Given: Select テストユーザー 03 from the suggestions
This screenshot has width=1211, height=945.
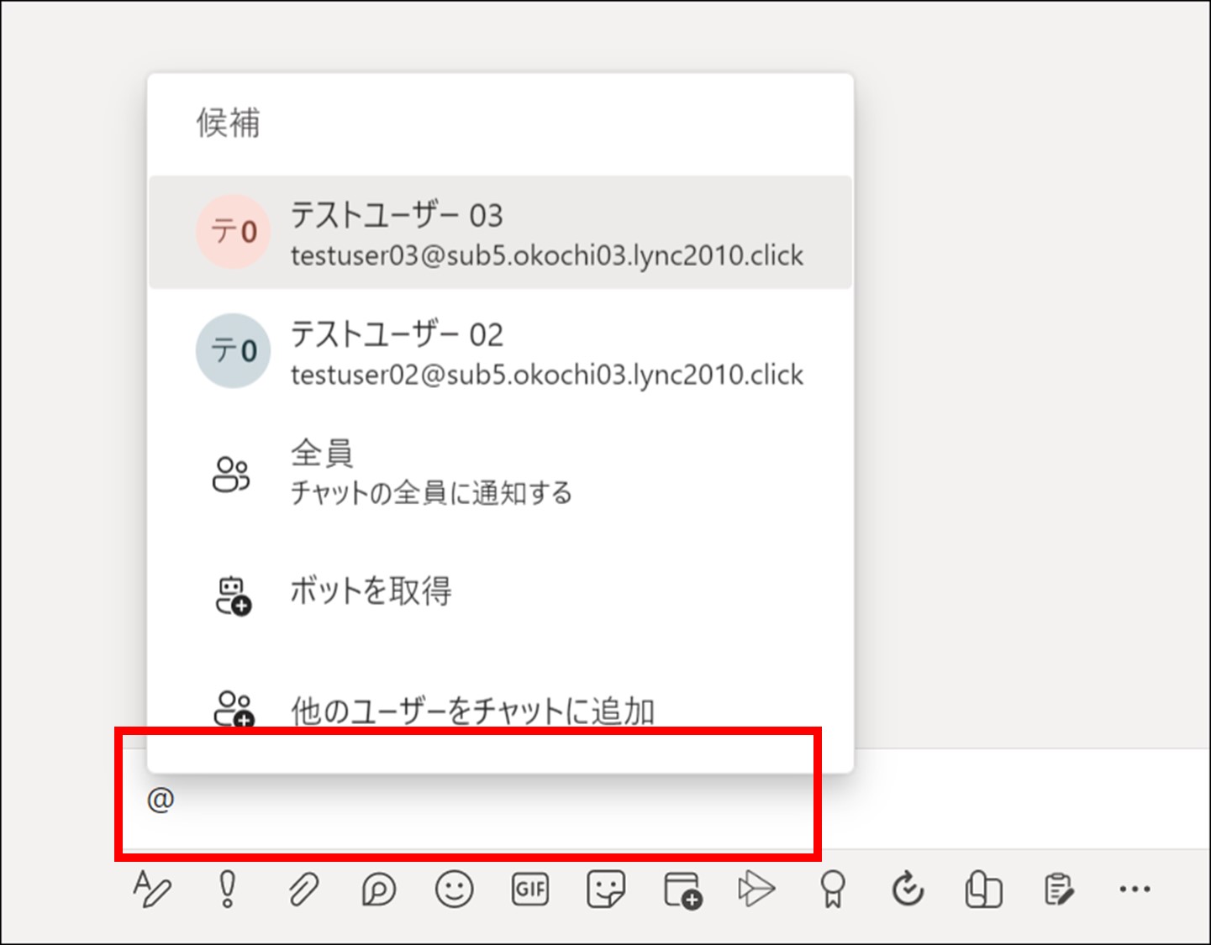Looking at the screenshot, I should 500,233.
